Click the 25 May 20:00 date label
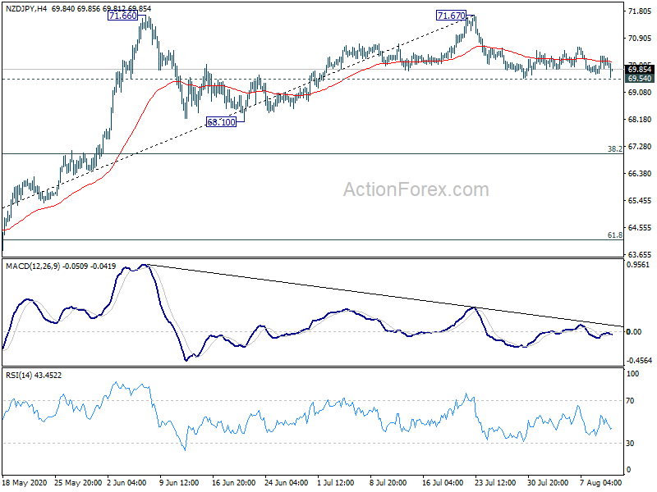 pos(78,482)
